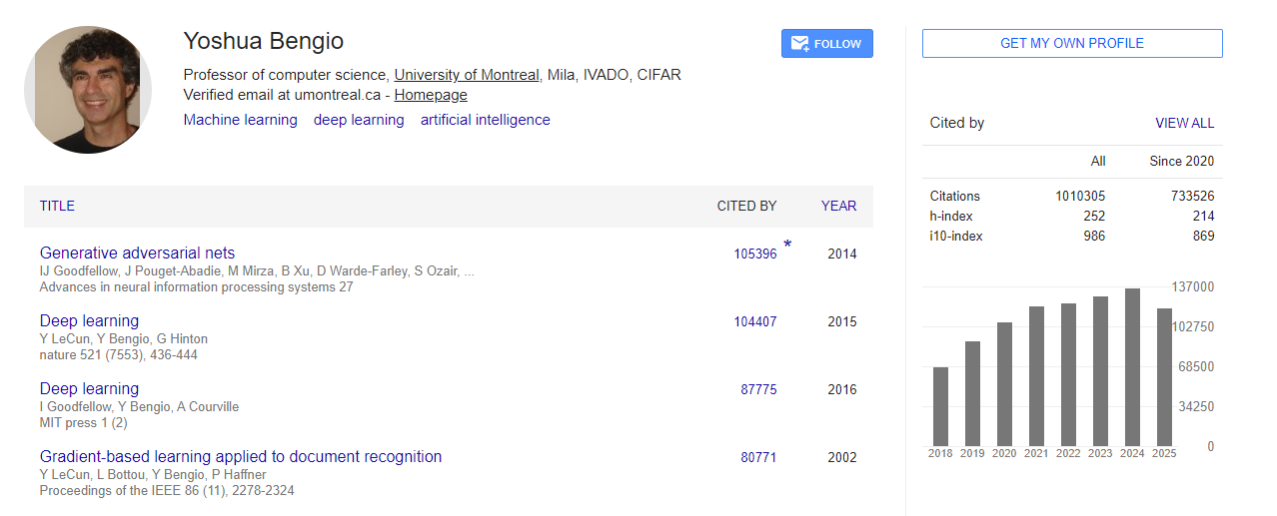Open Yoshua Bengio's profile photo
1277x516 pixels.
88,89
